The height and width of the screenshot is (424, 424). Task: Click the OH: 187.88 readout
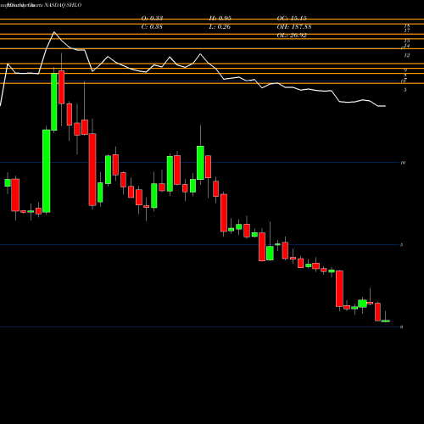(294, 27)
